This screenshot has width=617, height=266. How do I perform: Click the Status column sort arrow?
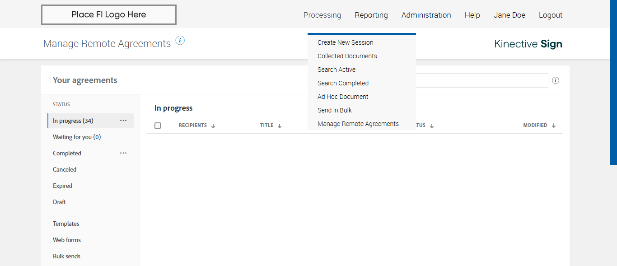(432, 126)
